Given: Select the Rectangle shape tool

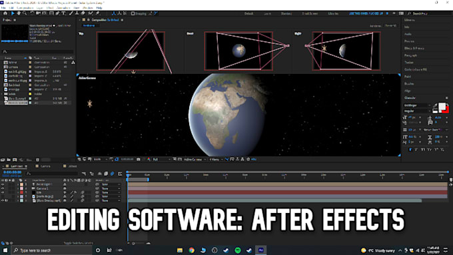Looking at the screenshot, I should (x=51, y=13).
